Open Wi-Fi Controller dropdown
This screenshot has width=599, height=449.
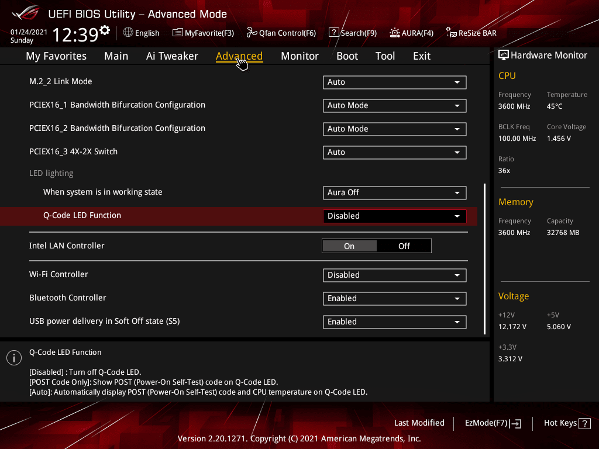pyautogui.click(x=395, y=275)
